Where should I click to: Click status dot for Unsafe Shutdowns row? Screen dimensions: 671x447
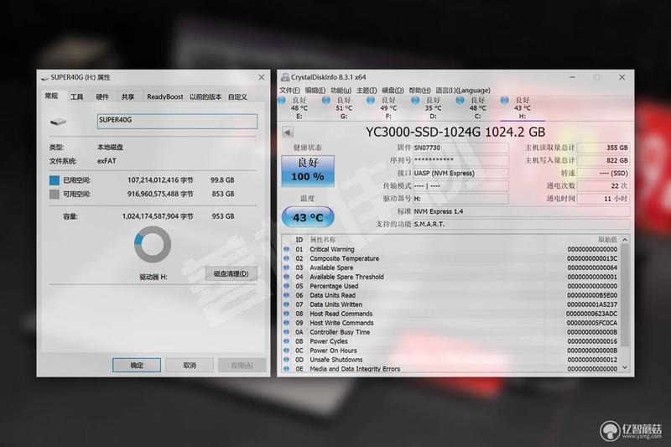coord(286,359)
